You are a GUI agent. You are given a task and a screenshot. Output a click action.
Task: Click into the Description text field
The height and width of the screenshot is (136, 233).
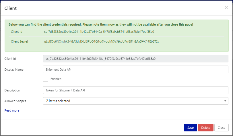(x=135, y=90)
